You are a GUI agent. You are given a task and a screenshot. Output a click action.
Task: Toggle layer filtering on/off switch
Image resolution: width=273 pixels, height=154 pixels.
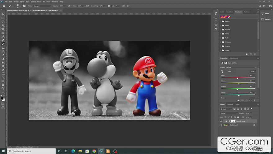pyautogui.click(x=251, y=109)
